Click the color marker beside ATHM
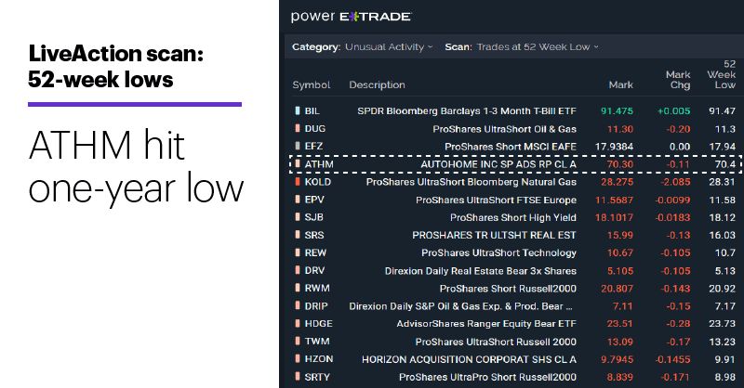The height and width of the screenshot is (388, 744). point(298,164)
